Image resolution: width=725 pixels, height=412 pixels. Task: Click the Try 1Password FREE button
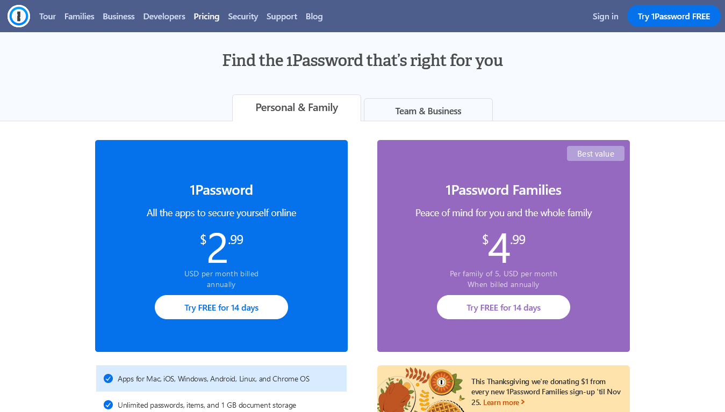[674, 16]
